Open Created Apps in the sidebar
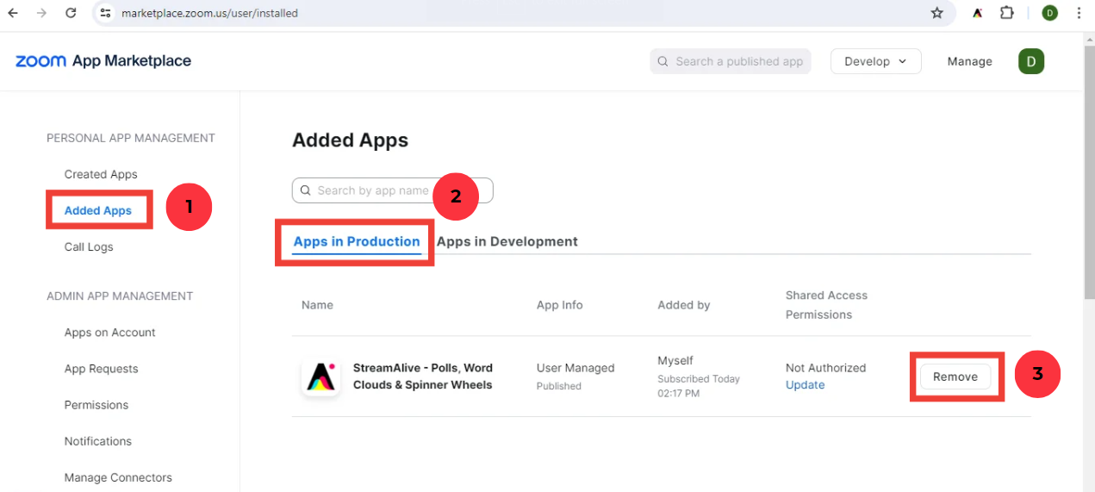The height and width of the screenshot is (492, 1095). coord(101,174)
